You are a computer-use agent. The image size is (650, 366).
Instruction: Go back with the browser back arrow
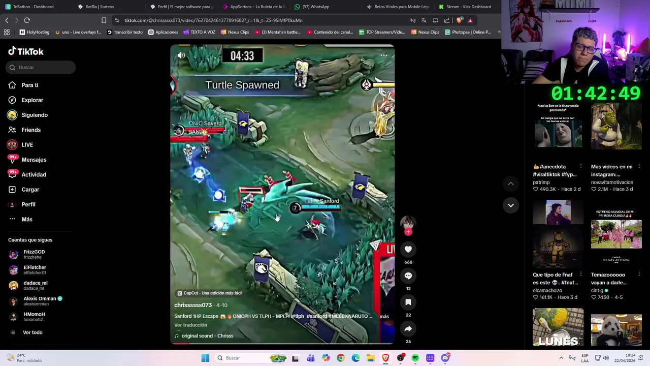click(x=7, y=20)
